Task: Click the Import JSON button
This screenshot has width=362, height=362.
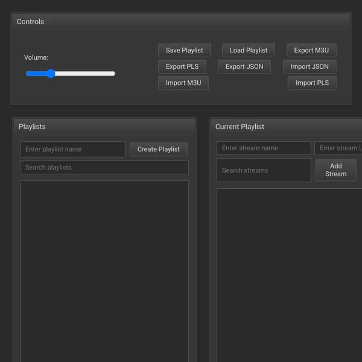Action: pos(310,66)
